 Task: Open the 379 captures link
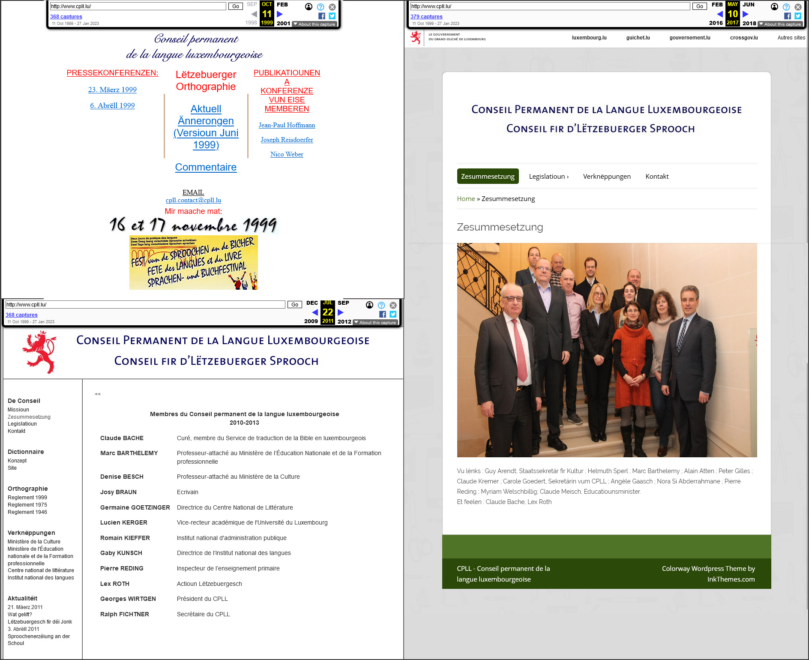[x=426, y=17]
